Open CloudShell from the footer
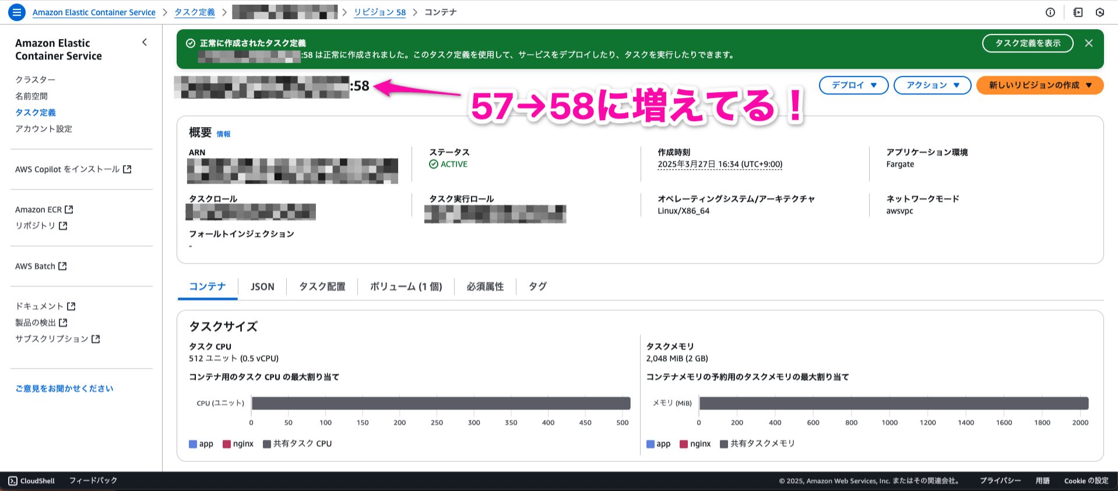Viewport: 1118px width, 491px height. click(31, 481)
